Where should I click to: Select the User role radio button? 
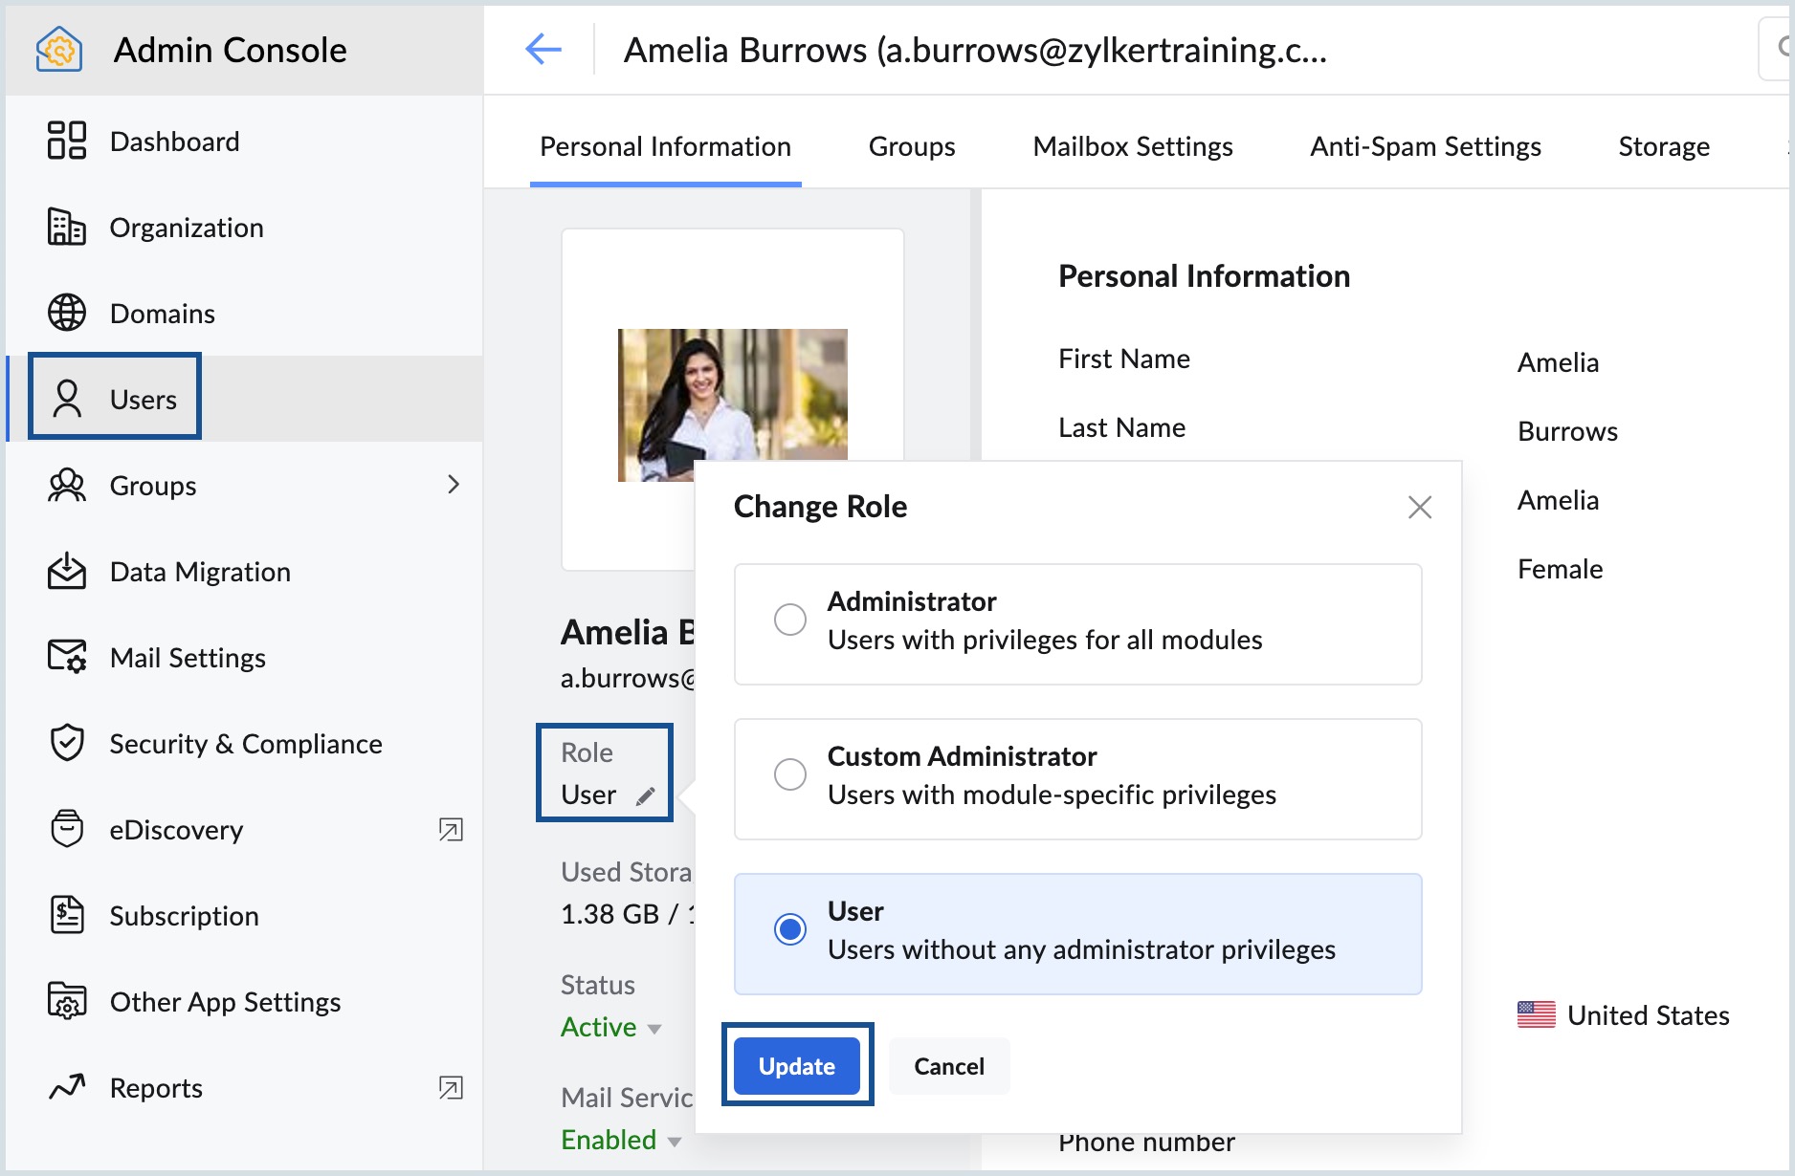(790, 929)
